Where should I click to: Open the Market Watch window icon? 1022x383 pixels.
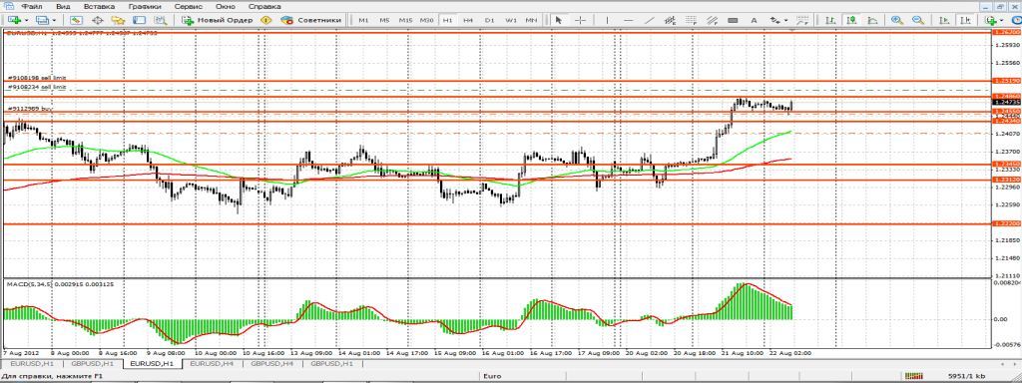(77, 20)
